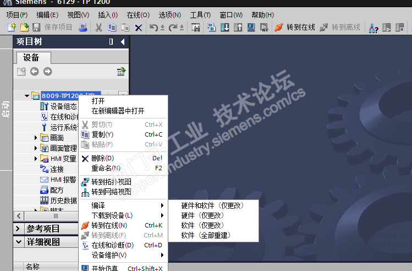Screen dimensions: 412x271
Task: Click the Download to device toolbar icon
Action: point(224,27)
